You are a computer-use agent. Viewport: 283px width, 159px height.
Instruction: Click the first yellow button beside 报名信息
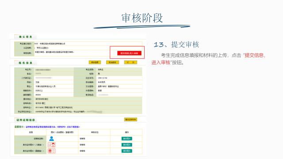click(x=95, y=62)
